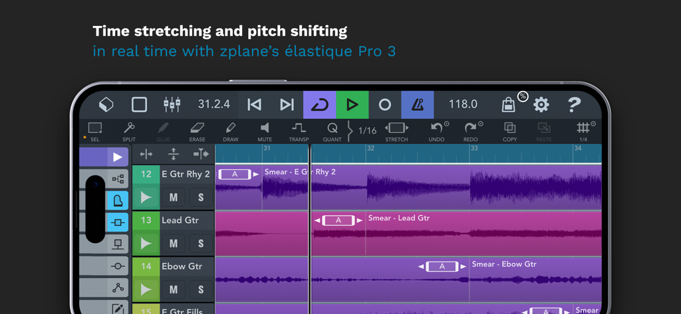Click stretch handle A on E Gtr Rhy 2 clip
The width and height of the screenshot is (681, 314).
pos(235,174)
